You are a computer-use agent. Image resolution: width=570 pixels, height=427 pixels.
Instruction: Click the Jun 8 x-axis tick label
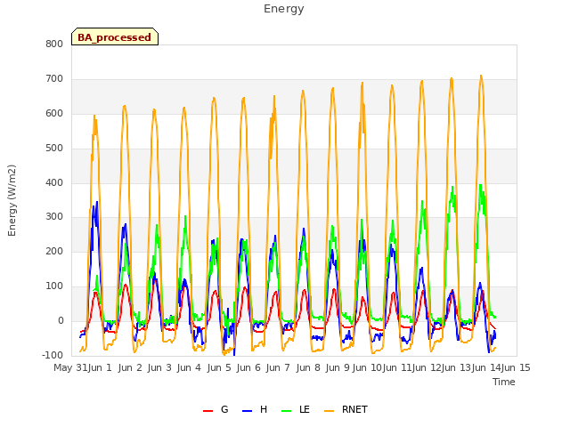pos(308,367)
